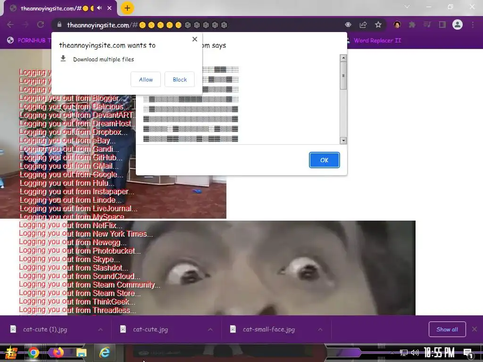This screenshot has width=483, height=362.
Task: Bookmark this page with star
Action: point(378,25)
